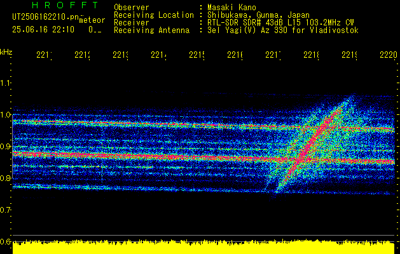Click the 'Observer' field label
The width and height of the screenshot is (400, 254).
tap(132, 8)
